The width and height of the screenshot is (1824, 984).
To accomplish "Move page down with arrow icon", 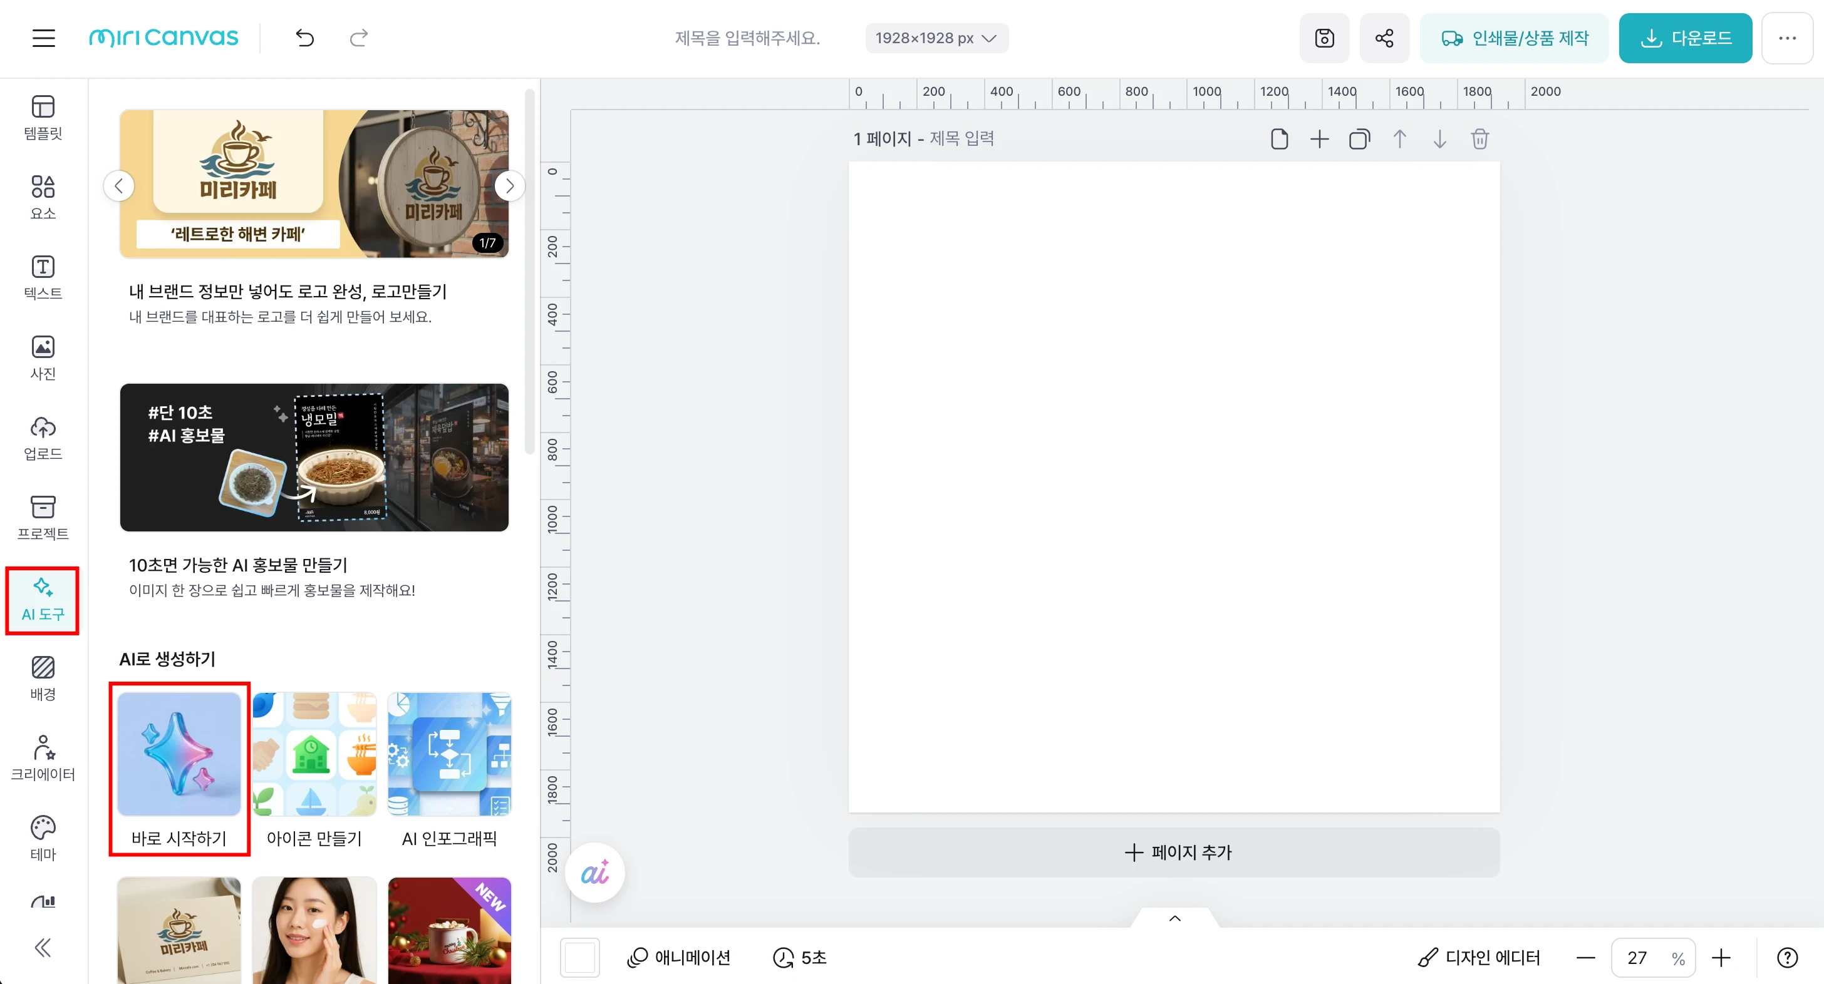I will [1439, 139].
